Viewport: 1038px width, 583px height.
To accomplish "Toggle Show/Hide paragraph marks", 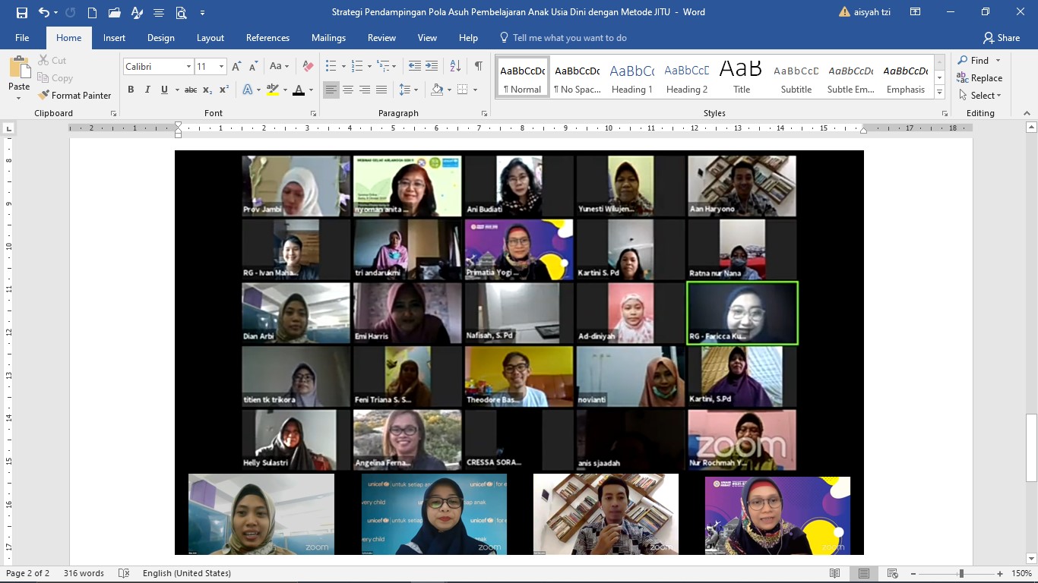I will click(478, 67).
